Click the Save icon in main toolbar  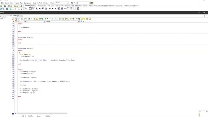[5, 6]
